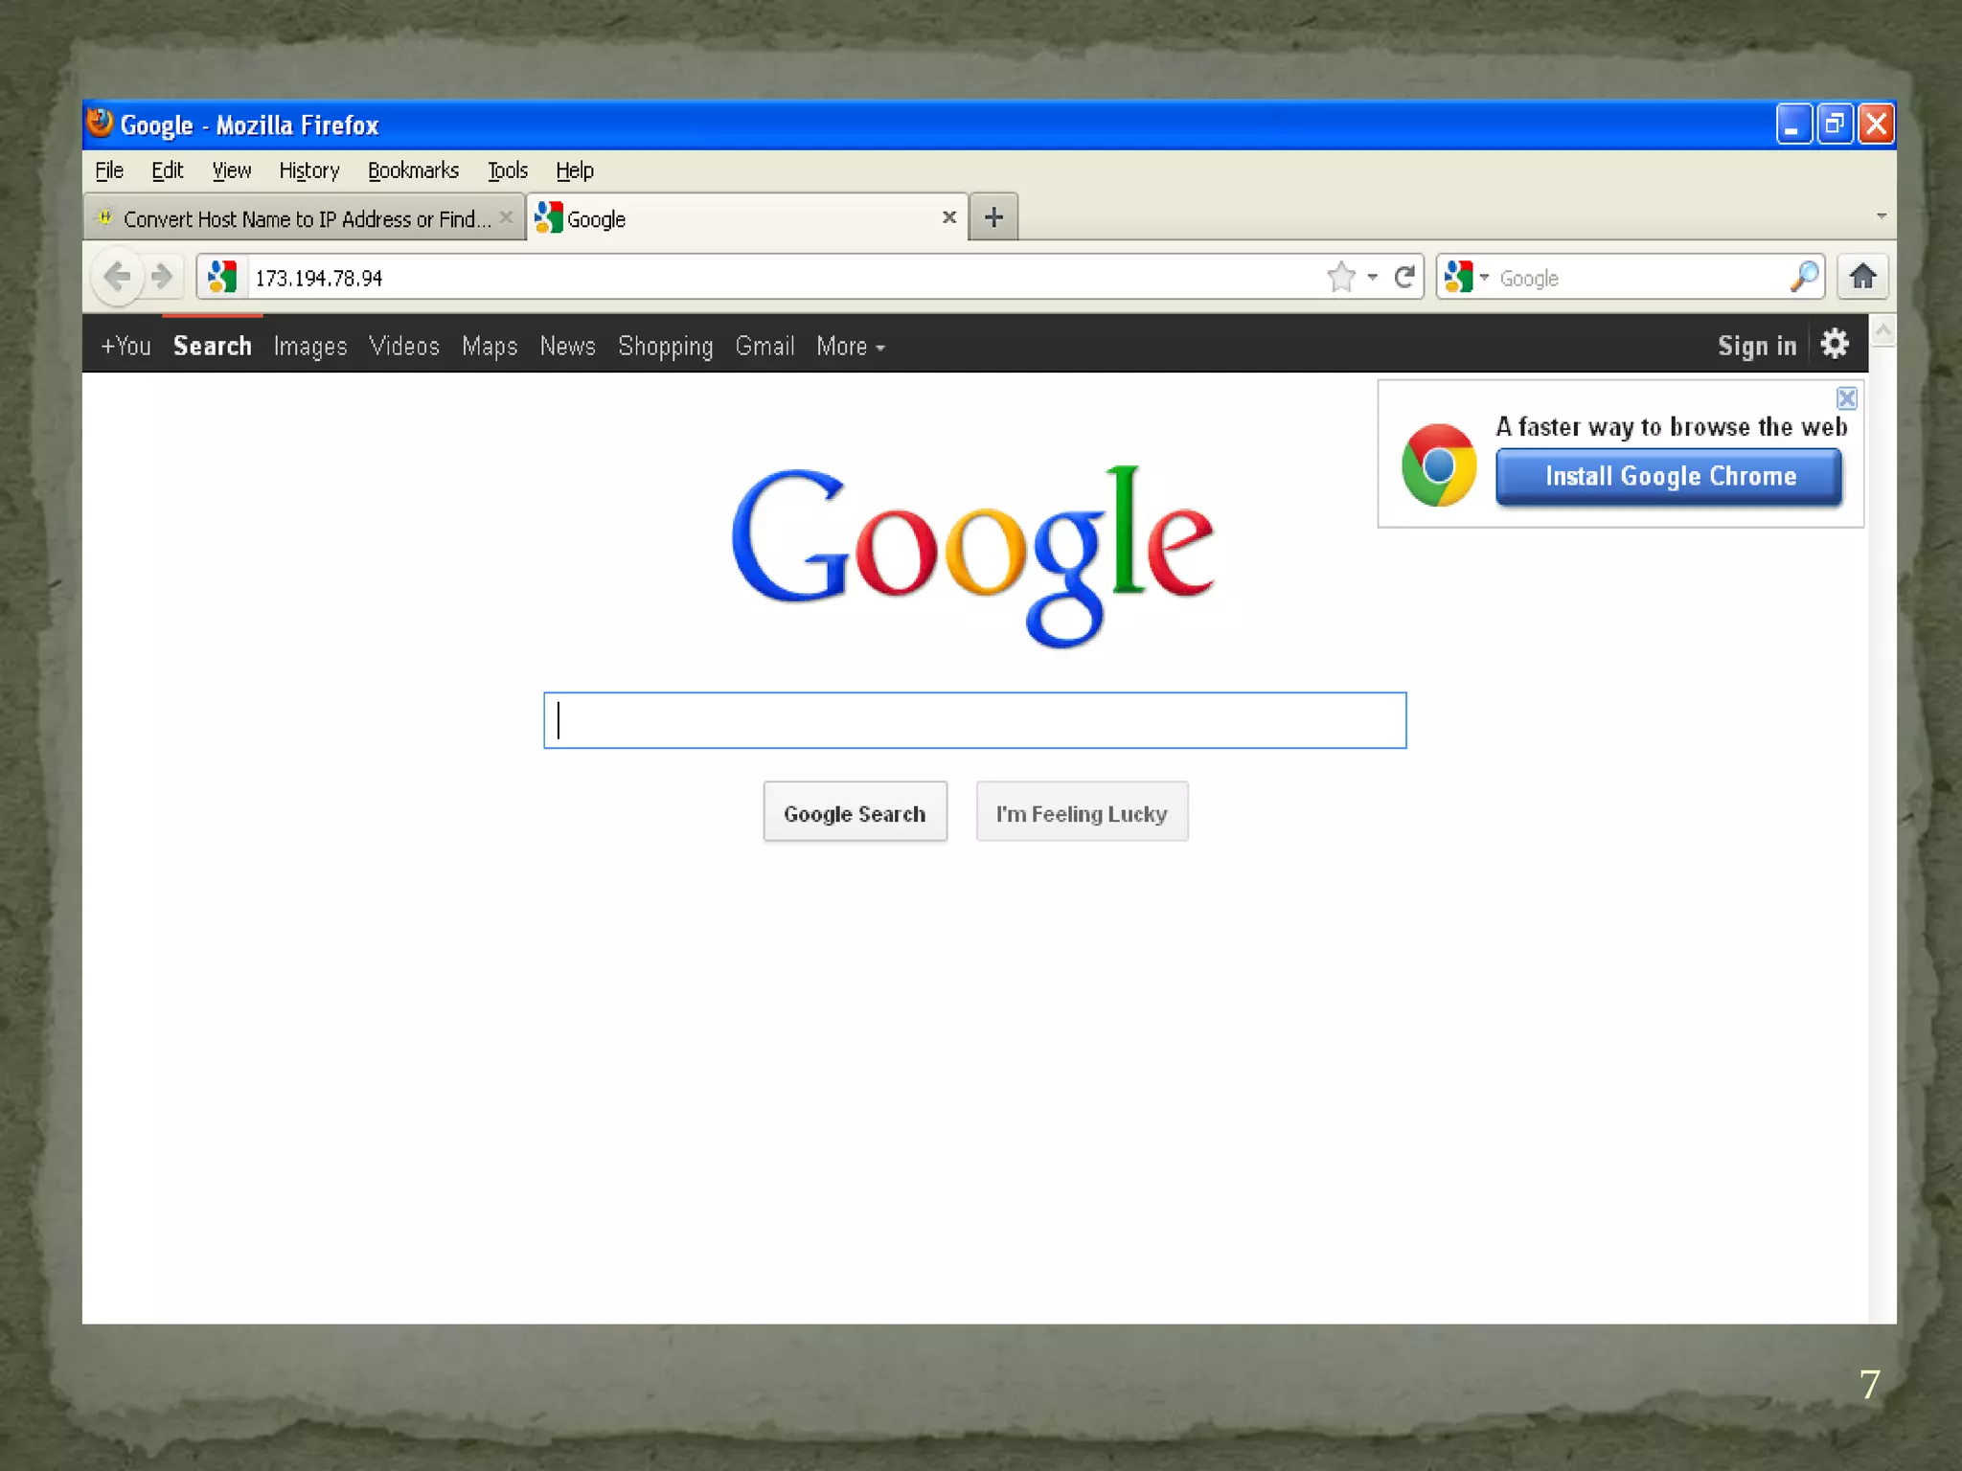
Task: Dismiss the Chrome promo with X
Action: pyautogui.click(x=1846, y=397)
